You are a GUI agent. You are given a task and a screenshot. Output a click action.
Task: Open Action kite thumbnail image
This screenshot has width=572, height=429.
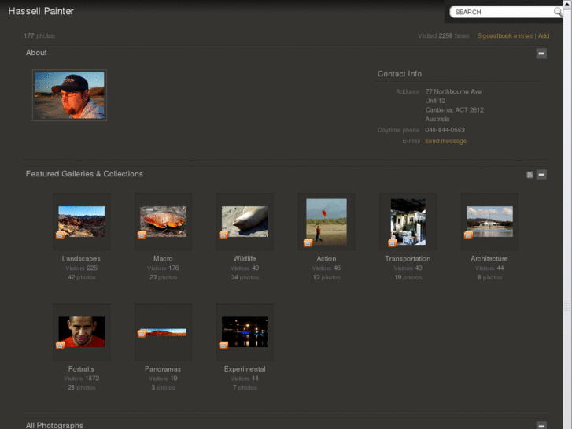[327, 222]
